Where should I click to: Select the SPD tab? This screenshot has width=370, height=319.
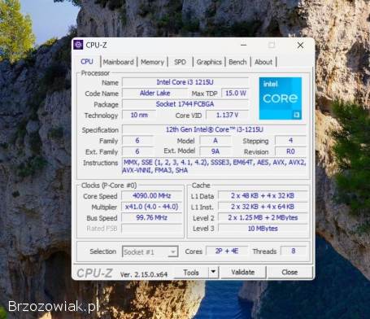(181, 62)
